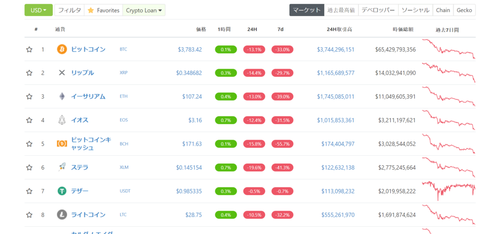Viewport: 500px width, 234px height.
Task: Star ビットコイン as a favorite
Action: point(29,50)
